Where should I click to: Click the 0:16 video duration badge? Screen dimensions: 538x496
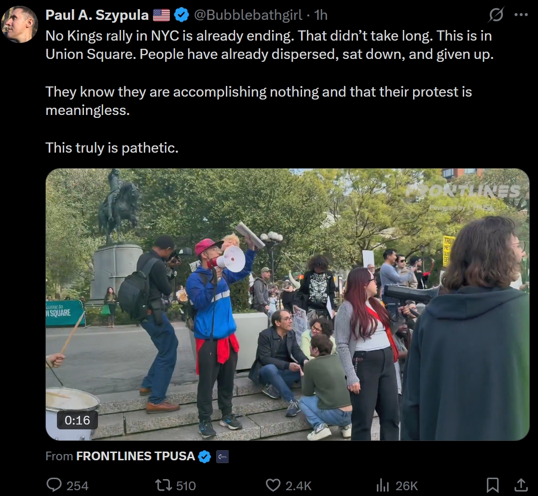click(78, 420)
